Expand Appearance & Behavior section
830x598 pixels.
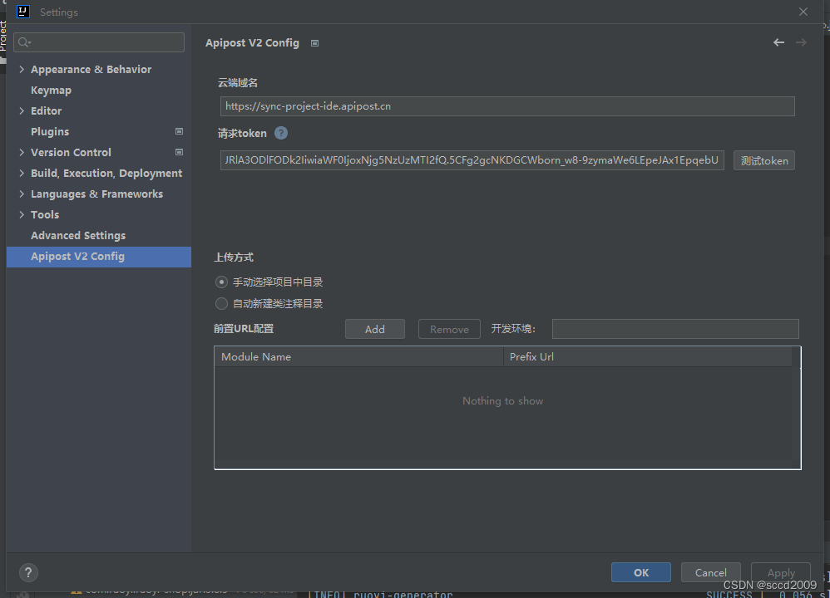point(22,69)
